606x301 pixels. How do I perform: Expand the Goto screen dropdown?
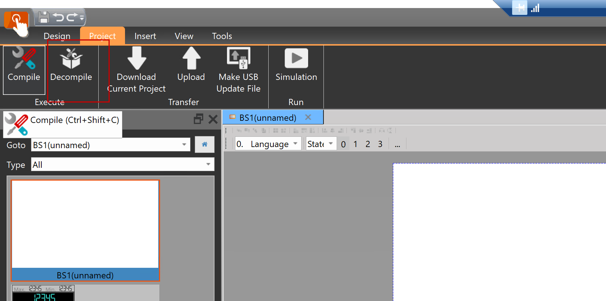pyautogui.click(x=184, y=145)
